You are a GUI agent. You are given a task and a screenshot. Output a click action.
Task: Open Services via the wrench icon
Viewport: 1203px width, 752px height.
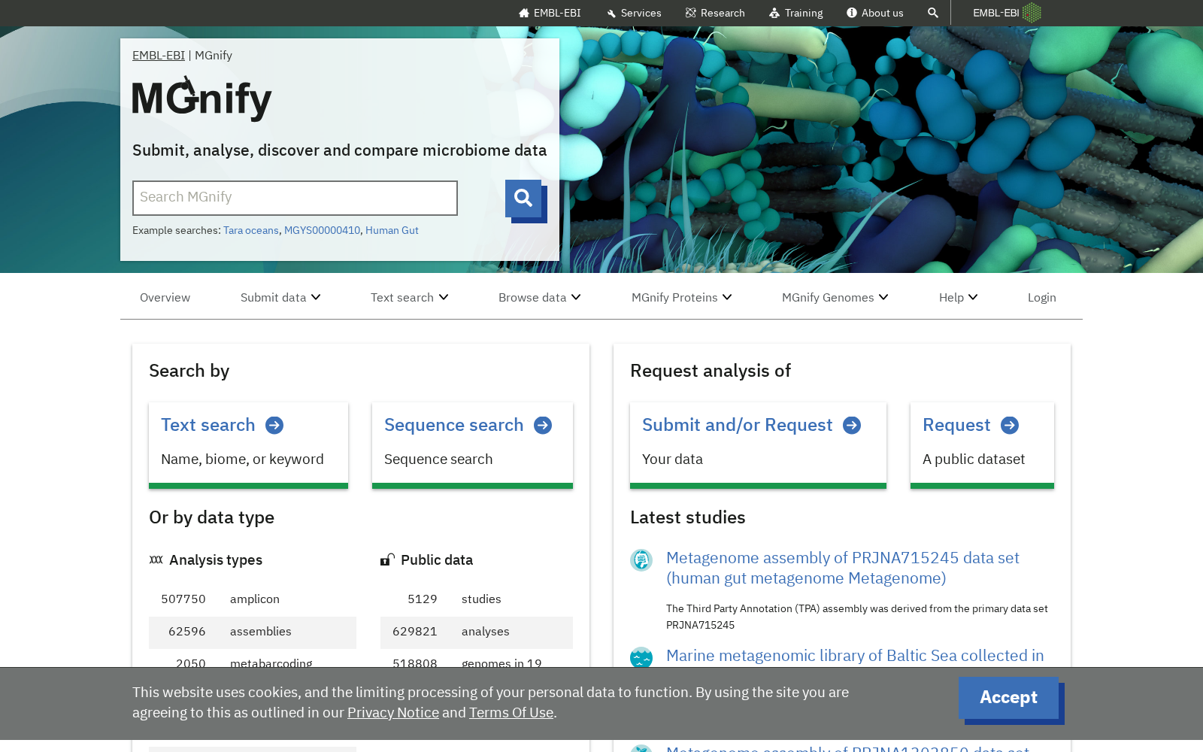click(x=611, y=14)
